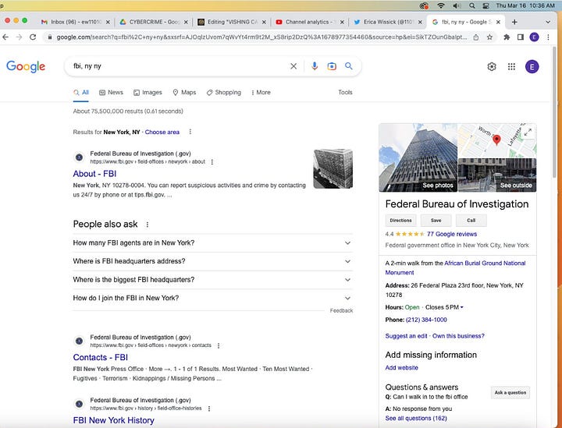
Task: Switch to Shopping results tab
Action: click(224, 92)
